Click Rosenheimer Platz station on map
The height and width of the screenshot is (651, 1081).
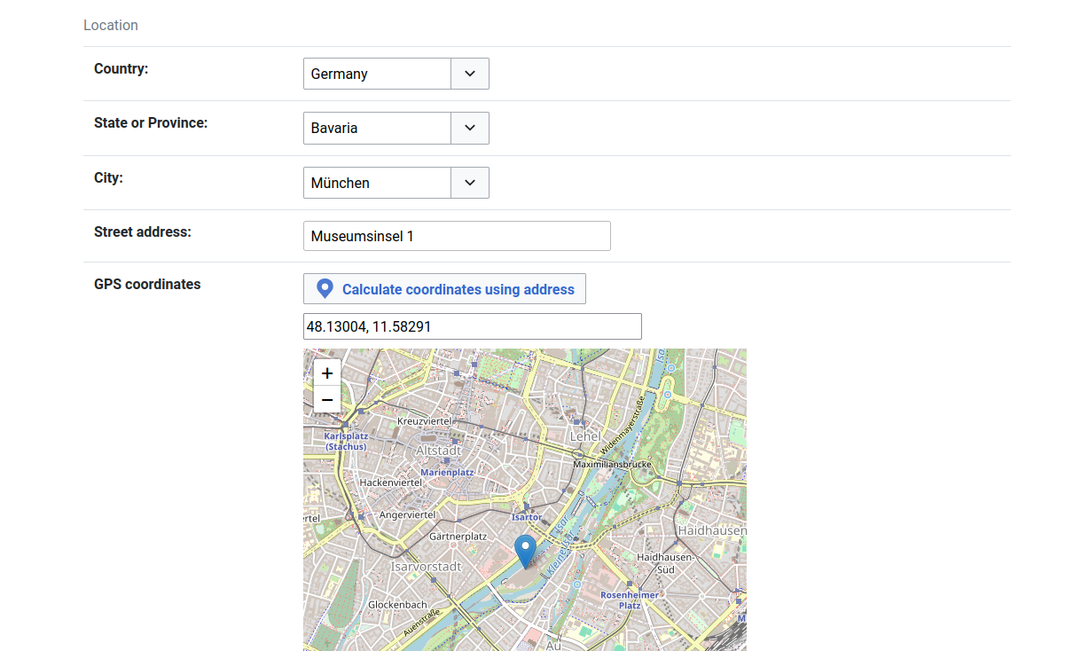pos(630,600)
